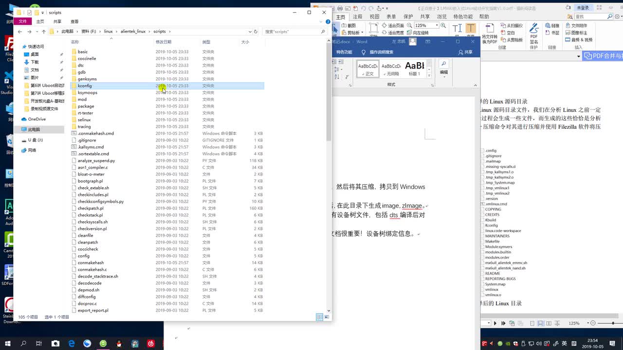623x350 pixels.
Task: Open taskbar search magnifier
Action: [23, 343]
